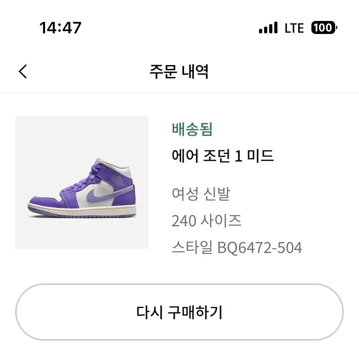This screenshot has height=359, width=359.
Task: Tap the wings logo on sneaker collar
Action: click(x=118, y=180)
